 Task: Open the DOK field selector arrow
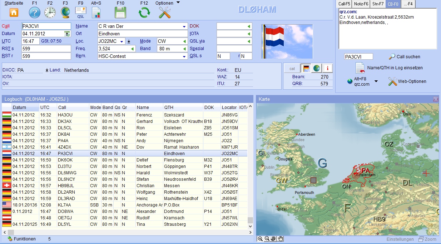click(x=249, y=26)
